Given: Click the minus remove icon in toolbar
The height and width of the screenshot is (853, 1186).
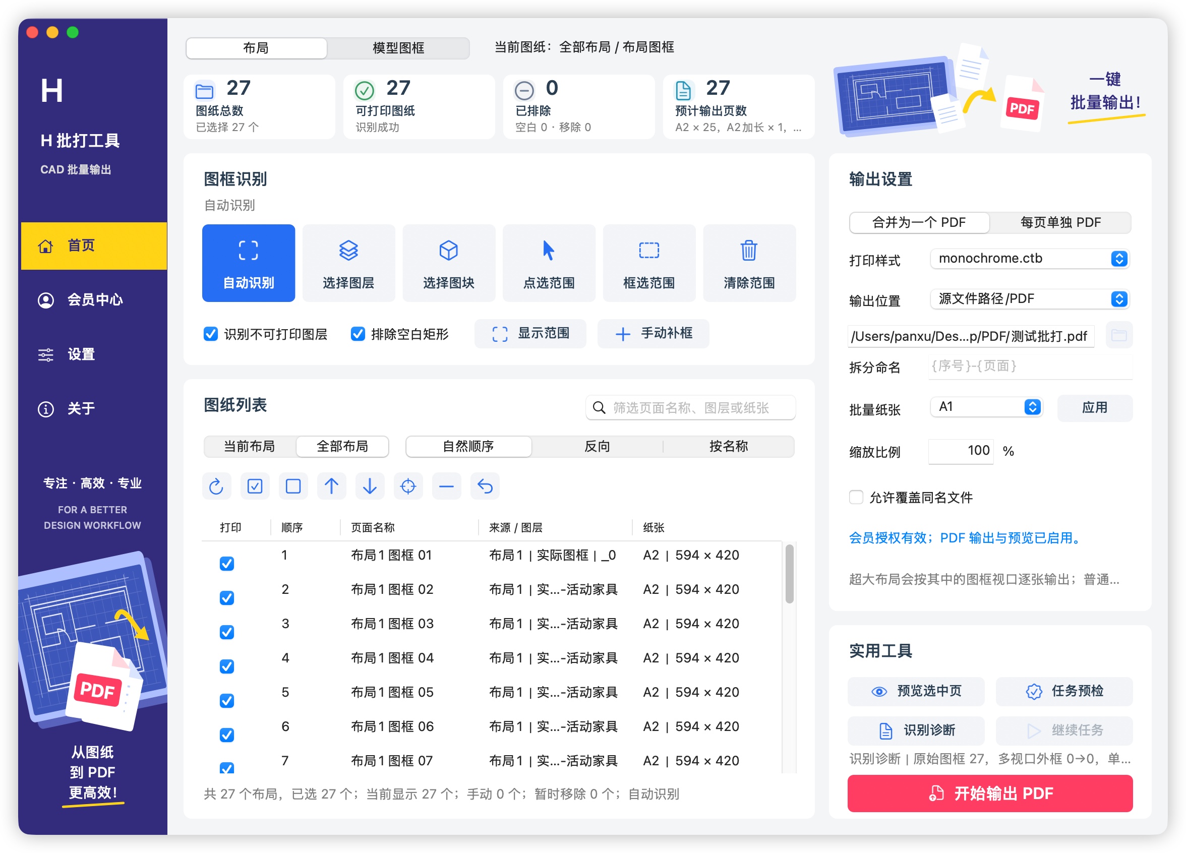Looking at the screenshot, I should tap(447, 486).
